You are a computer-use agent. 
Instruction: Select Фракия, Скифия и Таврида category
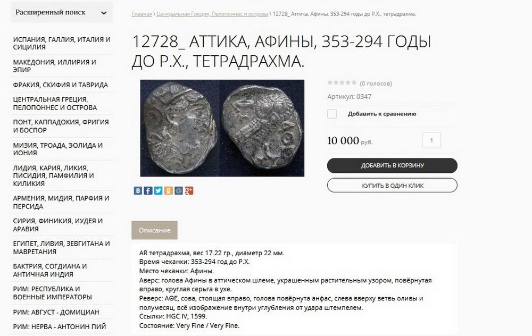[62, 85]
